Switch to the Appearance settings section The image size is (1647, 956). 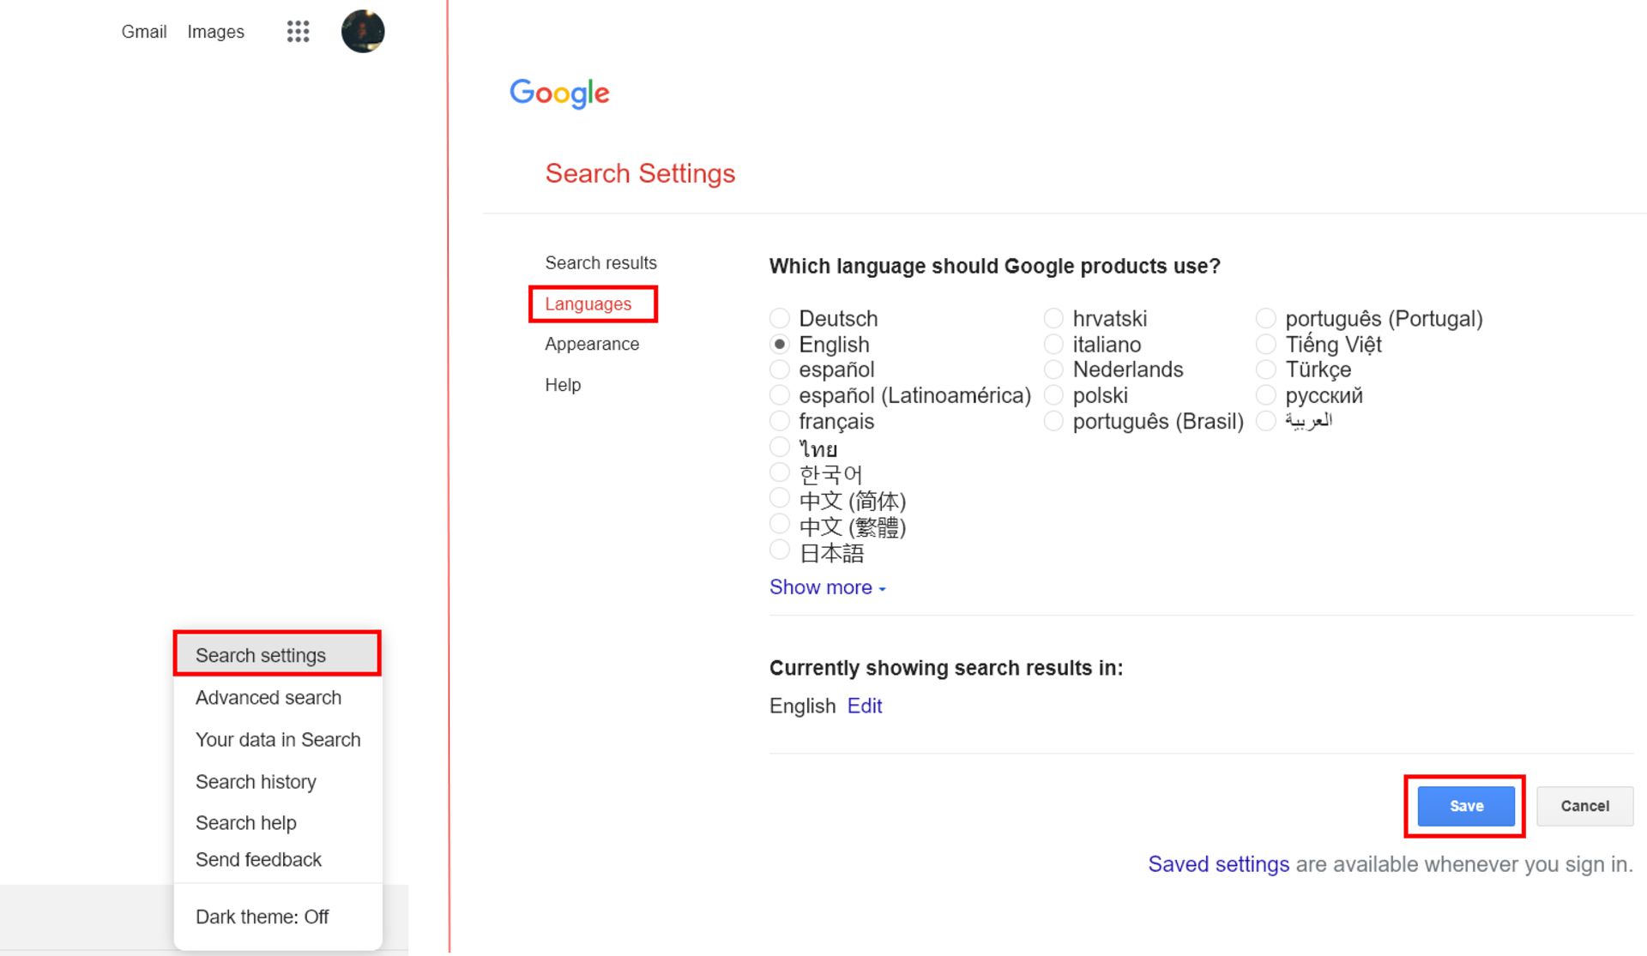click(x=592, y=344)
